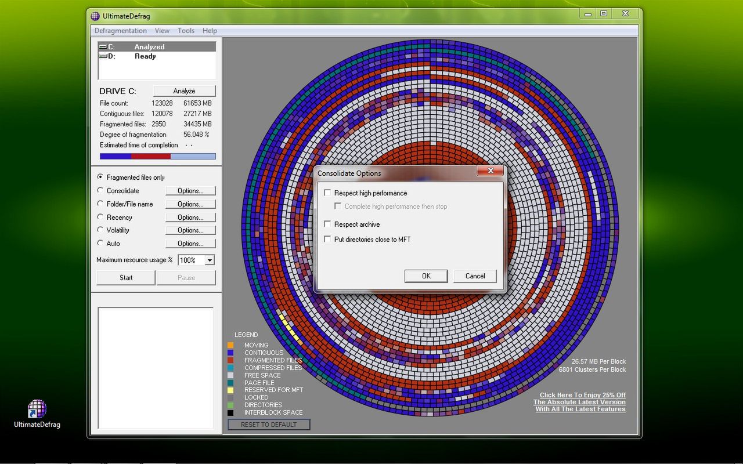This screenshot has height=464, width=743.
Task: Click the Start button
Action: tap(126, 278)
